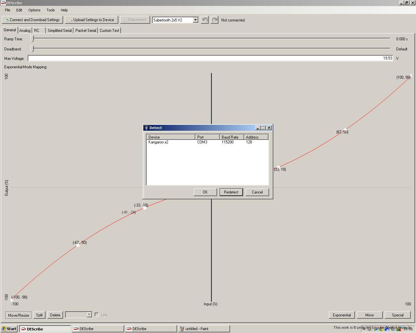The image size is (416, 333).
Task: Open the Tools menu
Action: point(50,10)
